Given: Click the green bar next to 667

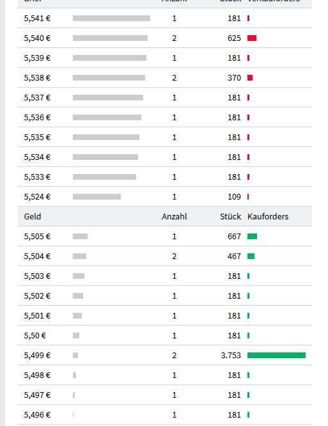Looking at the screenshot, I should [253, 237].
